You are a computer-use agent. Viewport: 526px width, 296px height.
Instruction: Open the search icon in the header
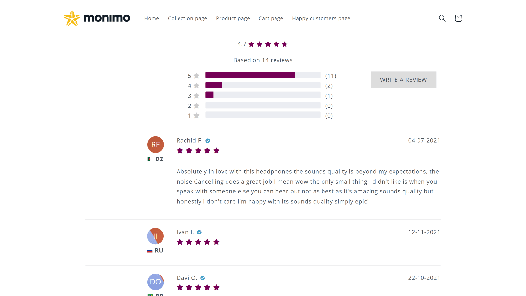tap(442, 18)
